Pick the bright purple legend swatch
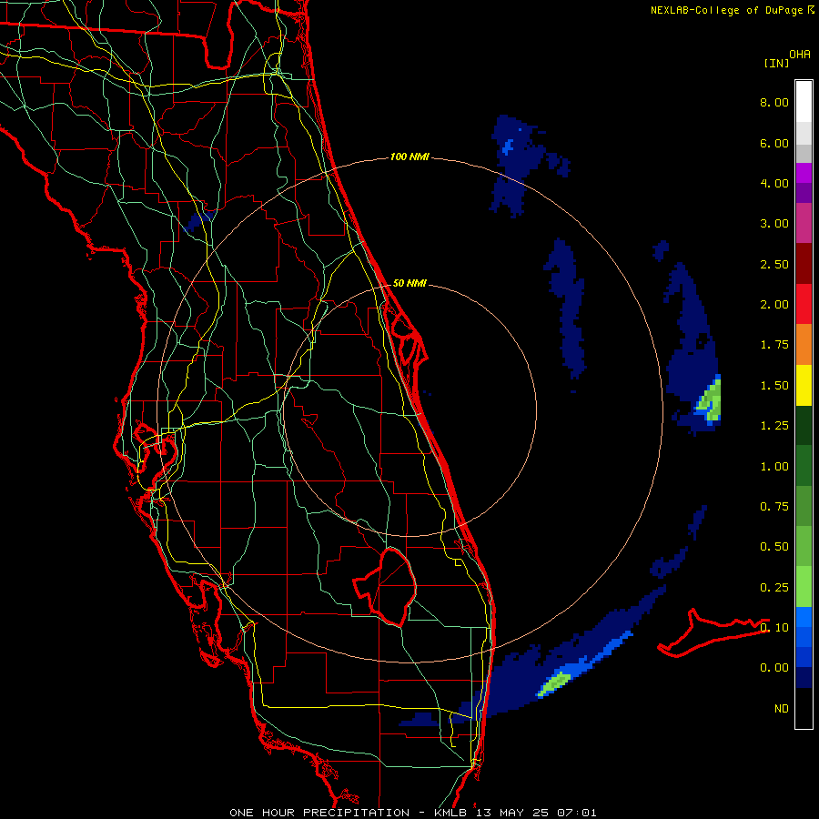The width and height of the screenshot is (819, 819). point(804,173)
